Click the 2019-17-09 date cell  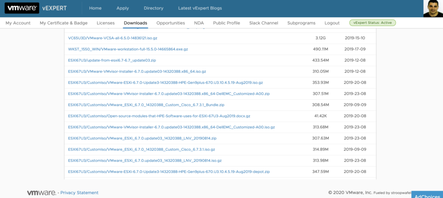point(355,49)
